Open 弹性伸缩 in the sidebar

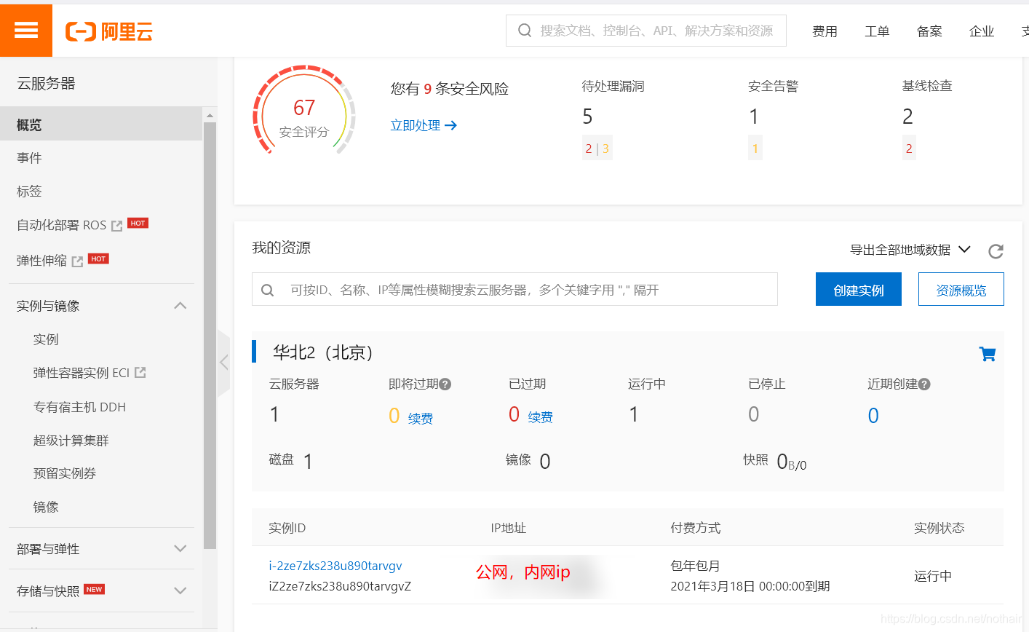pos(41,261)
